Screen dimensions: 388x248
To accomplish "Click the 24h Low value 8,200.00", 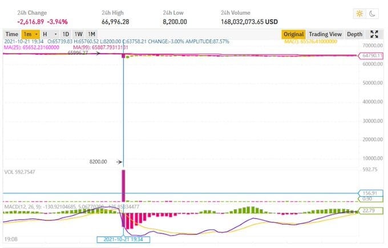I will pyautogui.click(x=175, y=22).
